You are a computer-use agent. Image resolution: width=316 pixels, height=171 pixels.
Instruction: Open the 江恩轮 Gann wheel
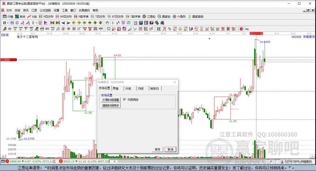149,17
